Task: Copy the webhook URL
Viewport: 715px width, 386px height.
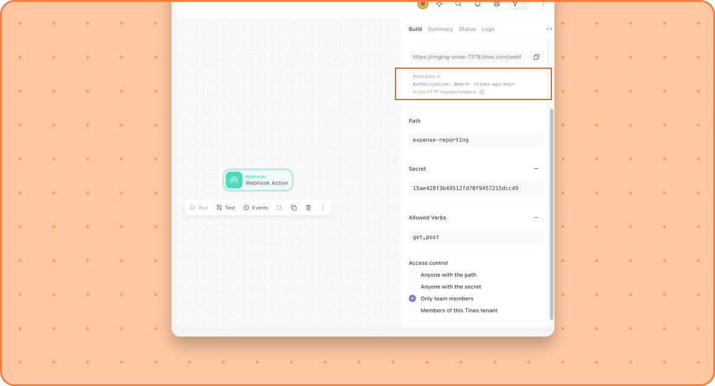Action: [x=536, y=57]
